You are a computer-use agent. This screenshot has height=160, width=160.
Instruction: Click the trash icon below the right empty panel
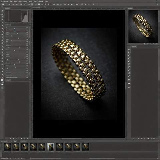coord(157,139)
